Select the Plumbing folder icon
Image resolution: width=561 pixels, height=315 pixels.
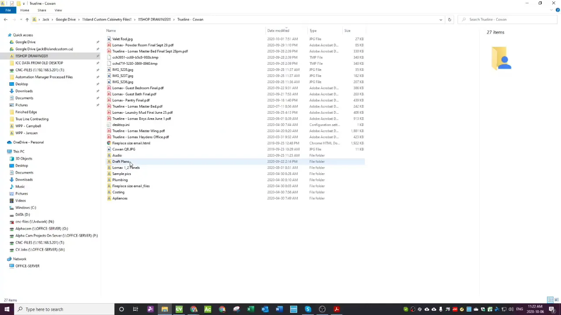[x=109, y=180]
